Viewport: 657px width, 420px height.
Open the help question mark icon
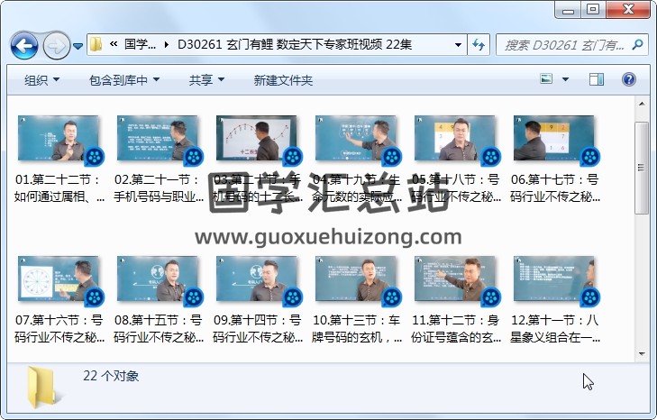(x=628, y=80)
